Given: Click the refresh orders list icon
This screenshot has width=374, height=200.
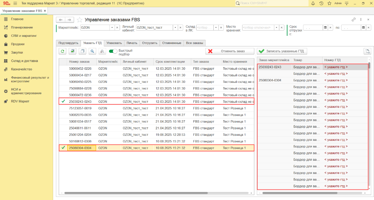Looking at the screenshot, I should coord(62,51).
